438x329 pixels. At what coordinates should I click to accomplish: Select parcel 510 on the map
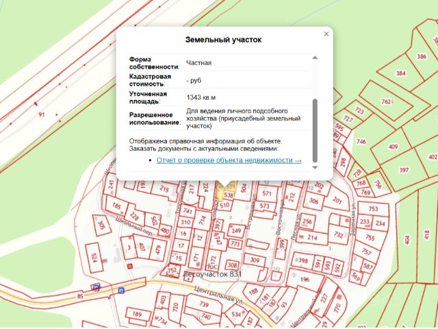coord(224,206)
